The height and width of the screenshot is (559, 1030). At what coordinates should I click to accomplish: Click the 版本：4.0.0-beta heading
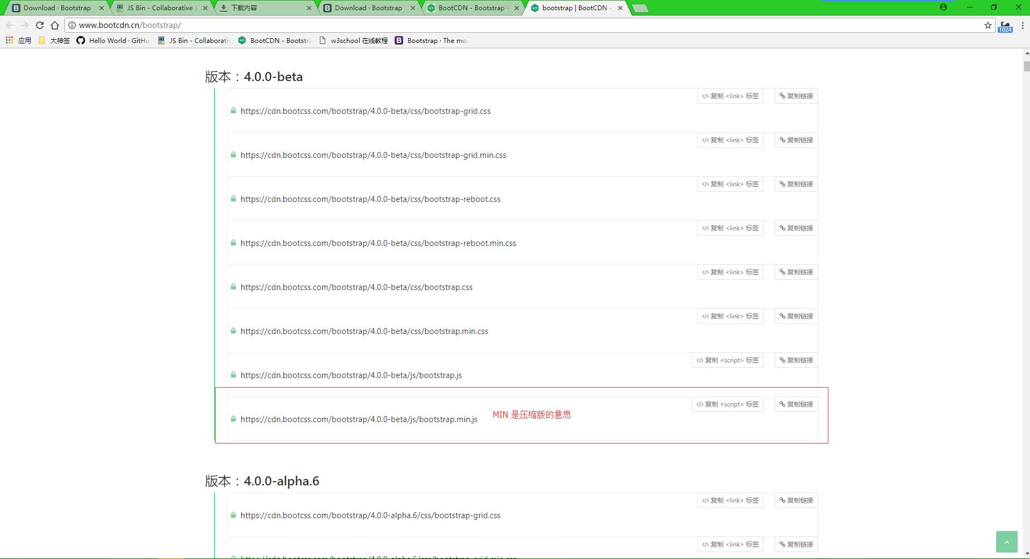tap(254, 77)
